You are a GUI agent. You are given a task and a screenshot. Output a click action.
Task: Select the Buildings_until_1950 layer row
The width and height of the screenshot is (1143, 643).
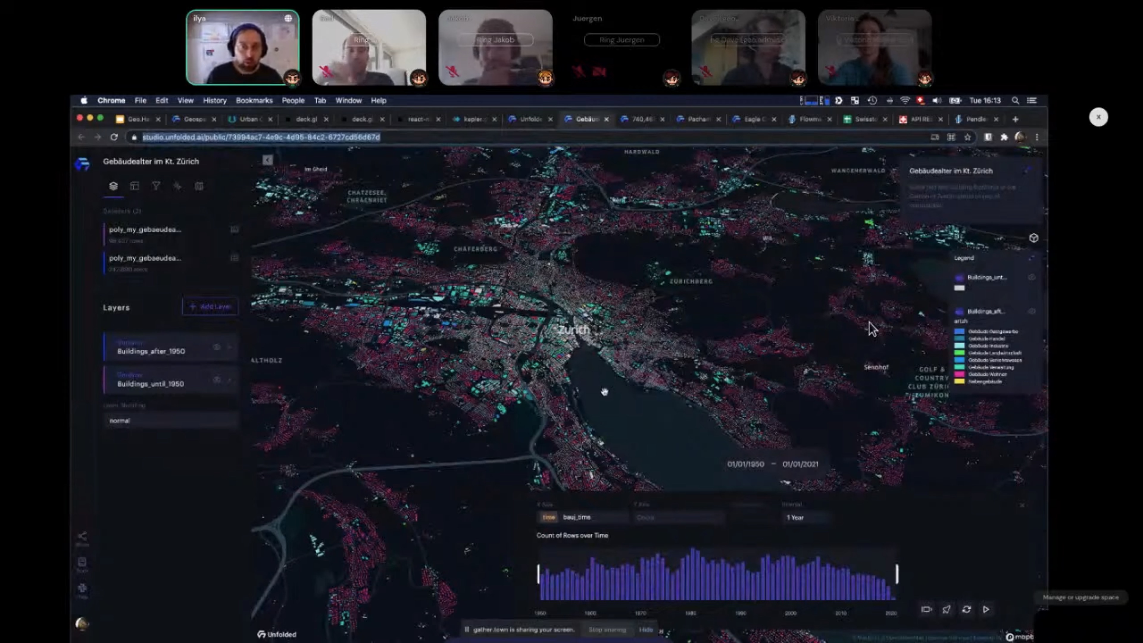171,380
